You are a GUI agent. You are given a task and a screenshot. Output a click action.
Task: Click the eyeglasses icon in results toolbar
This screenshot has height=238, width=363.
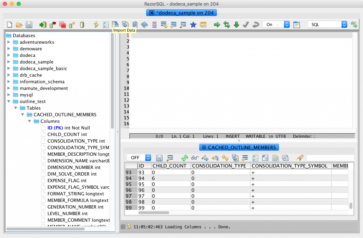coord(195,158)
